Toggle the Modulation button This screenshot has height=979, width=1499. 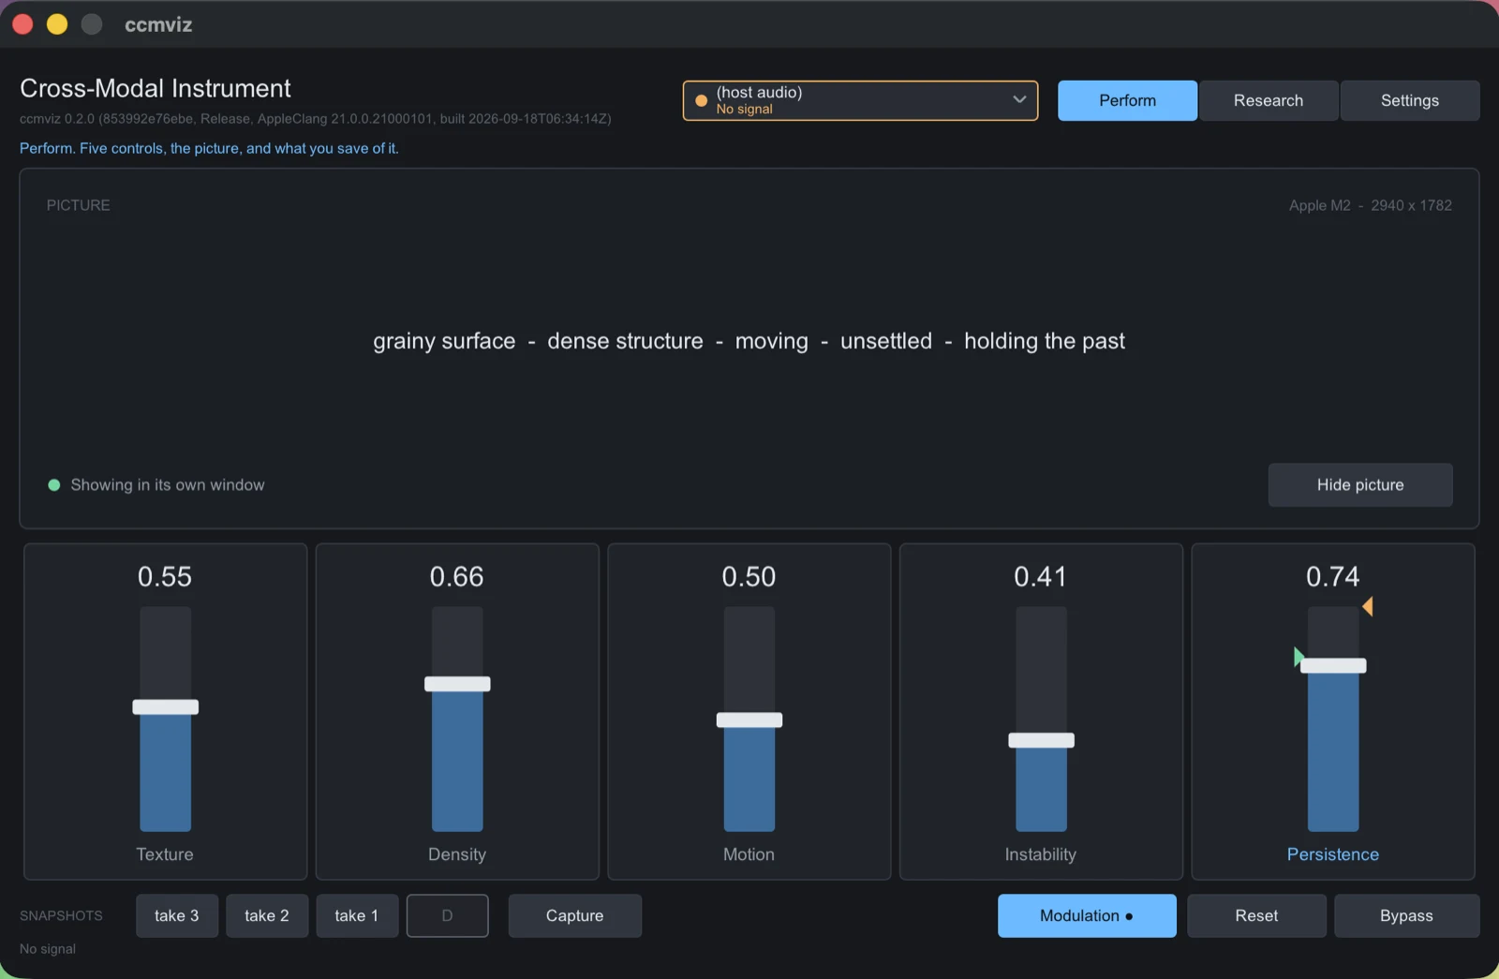[1087, 915]
